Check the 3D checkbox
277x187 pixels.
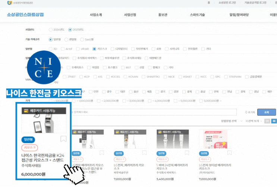51,49
